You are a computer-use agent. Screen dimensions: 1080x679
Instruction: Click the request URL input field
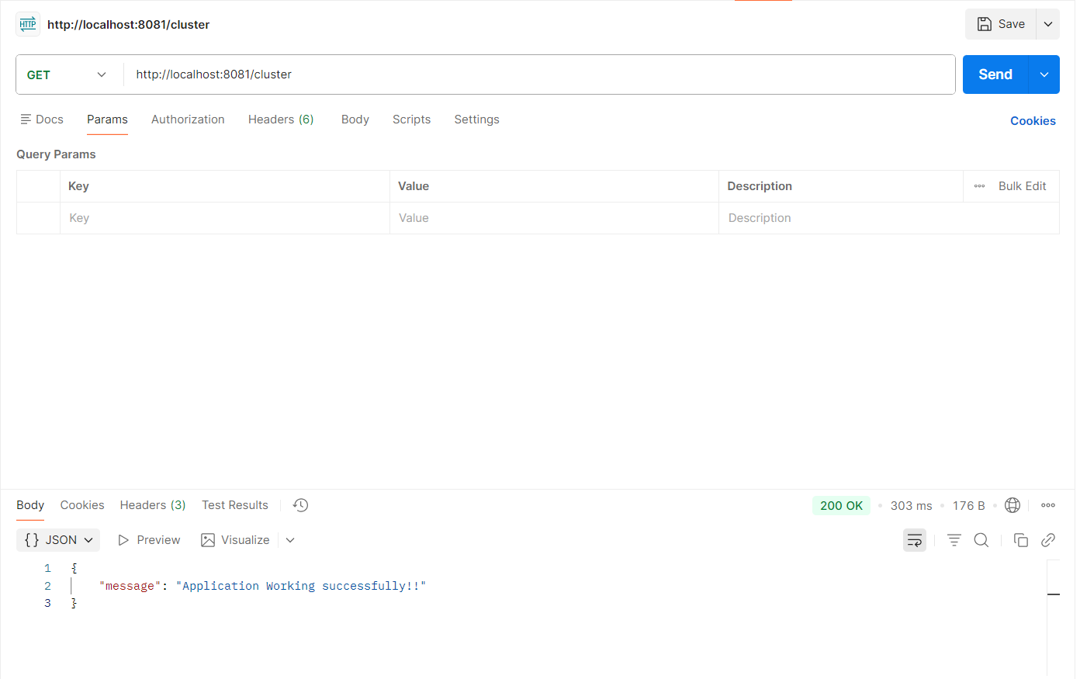(x=535, y=74)
